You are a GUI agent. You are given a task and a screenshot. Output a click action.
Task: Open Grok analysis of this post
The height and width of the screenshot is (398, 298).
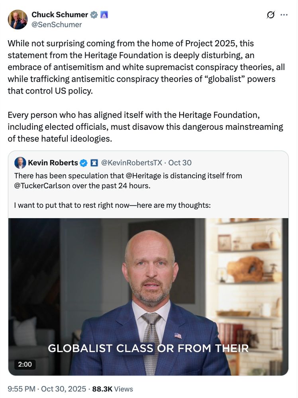[x=271, y=14]
